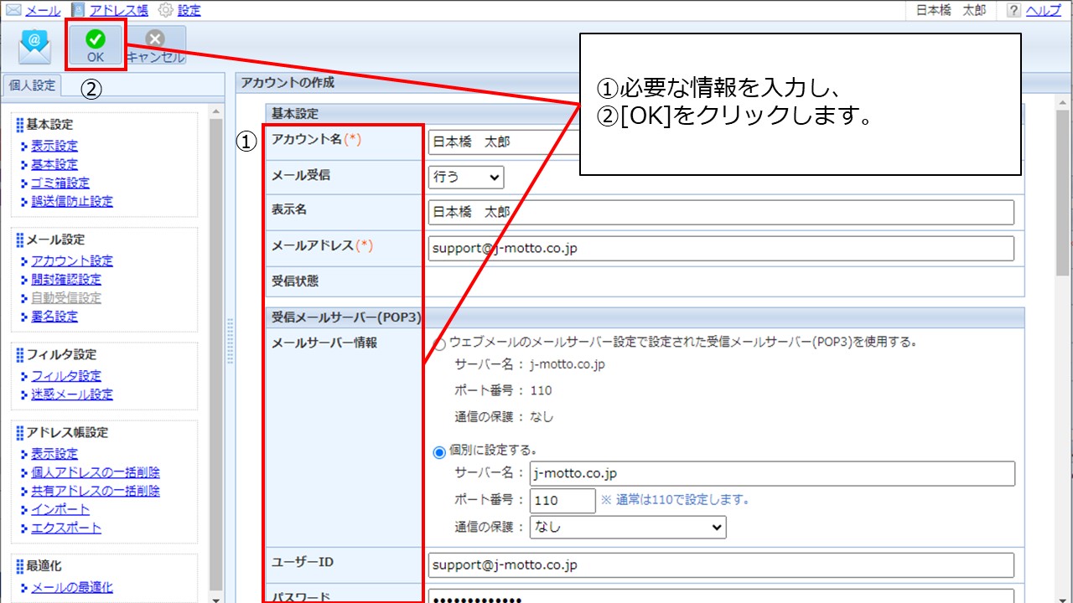Click the gray Cancel X button

point(155,45)
